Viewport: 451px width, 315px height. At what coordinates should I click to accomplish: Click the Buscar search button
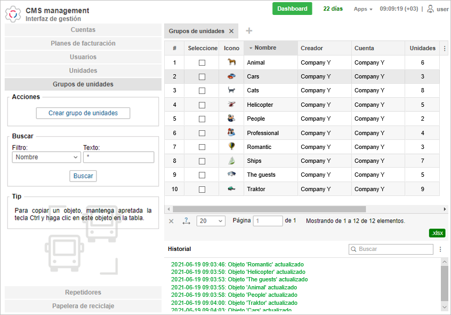(x=83, y=176)
